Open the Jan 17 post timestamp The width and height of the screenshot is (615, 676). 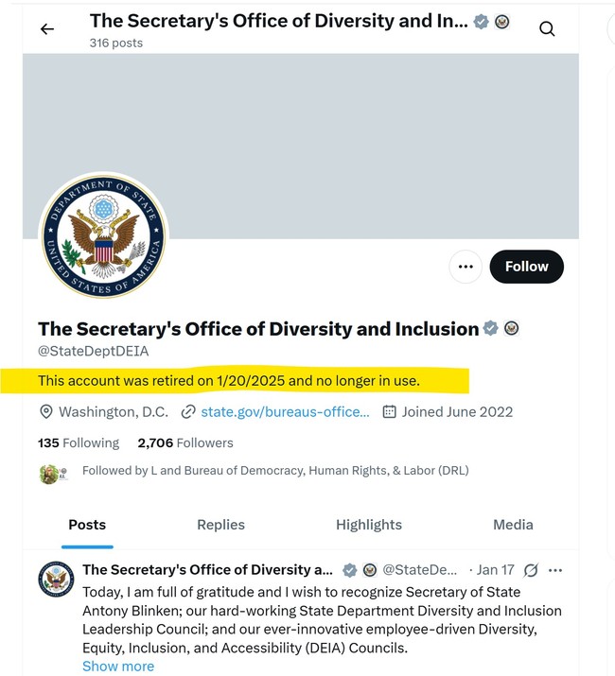[x=495, y=570]
